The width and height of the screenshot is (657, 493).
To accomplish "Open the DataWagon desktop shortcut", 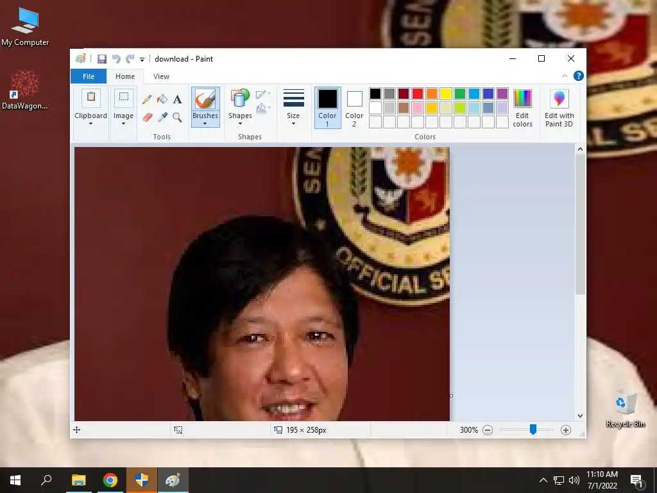I will coord(25,90).
